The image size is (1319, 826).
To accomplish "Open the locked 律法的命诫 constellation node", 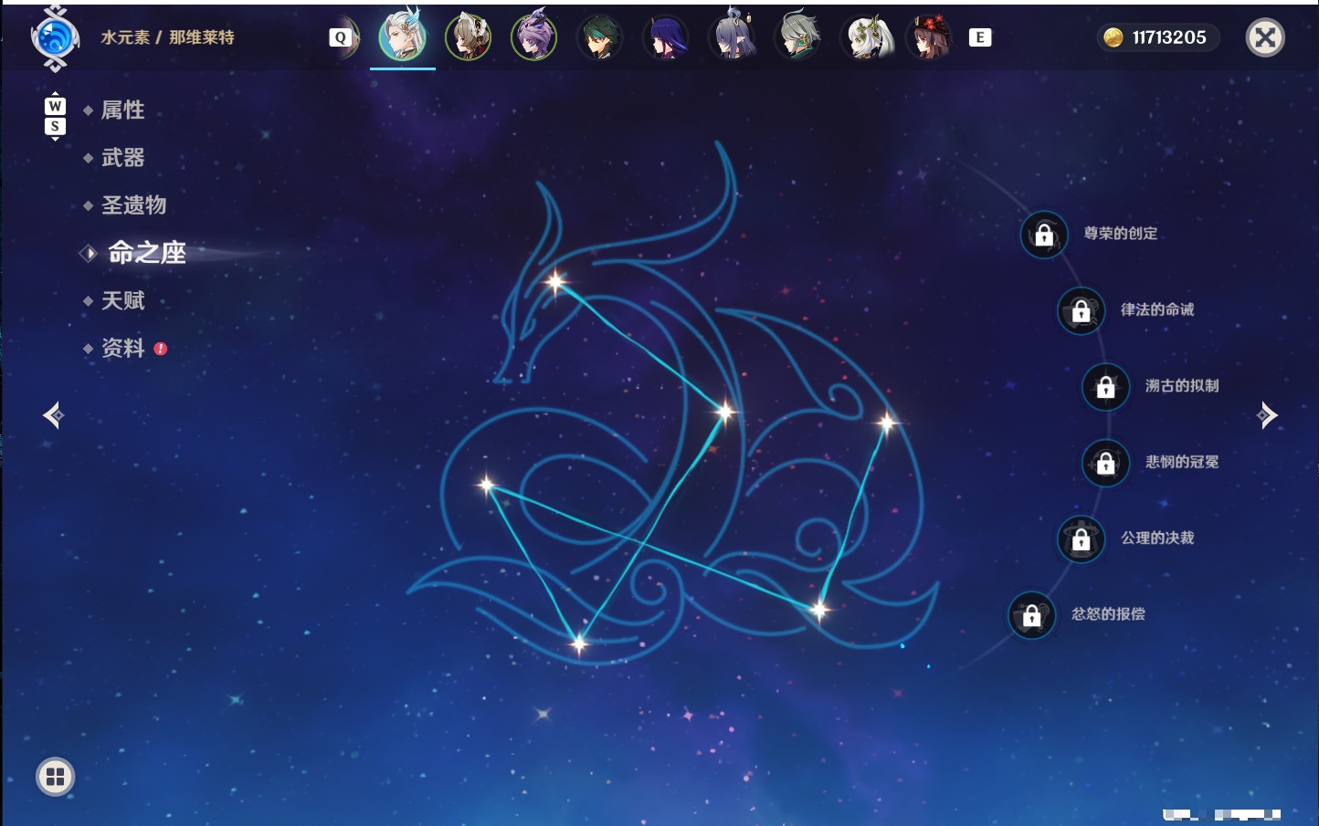I will click(x=1081, y=311).
